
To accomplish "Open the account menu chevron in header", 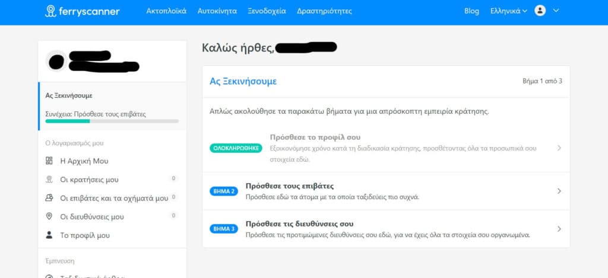I will pyautogui.click(x=556, y=11).
